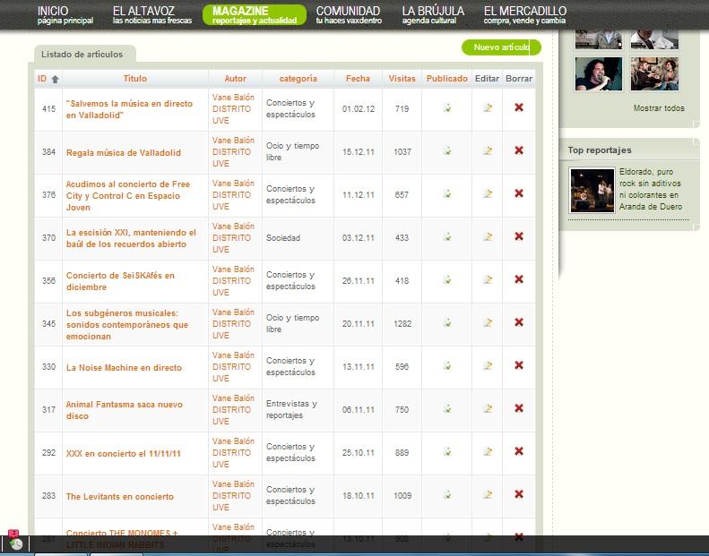Click the Nuevo artículo button
This screenshot has height=556, width=709.
coord(501,47)
